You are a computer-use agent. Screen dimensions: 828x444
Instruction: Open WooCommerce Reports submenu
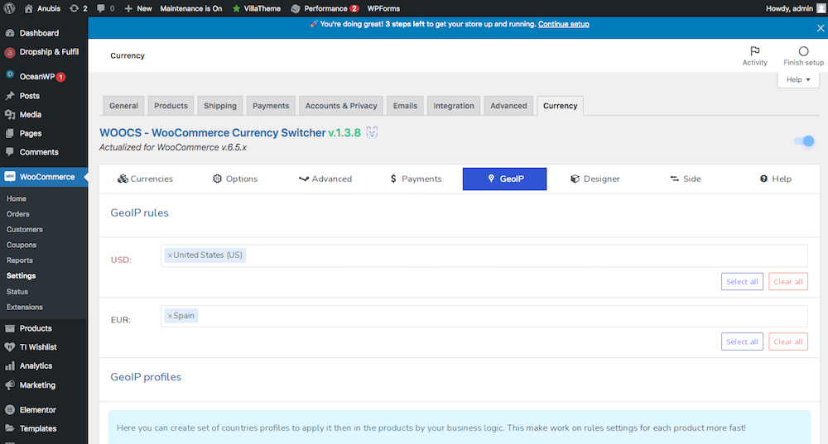20,260
